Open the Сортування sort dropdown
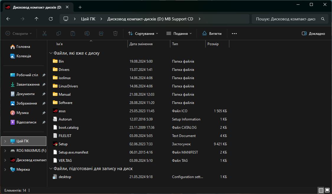The width and height of the screenshot is (332, 194). coord(143,34)
